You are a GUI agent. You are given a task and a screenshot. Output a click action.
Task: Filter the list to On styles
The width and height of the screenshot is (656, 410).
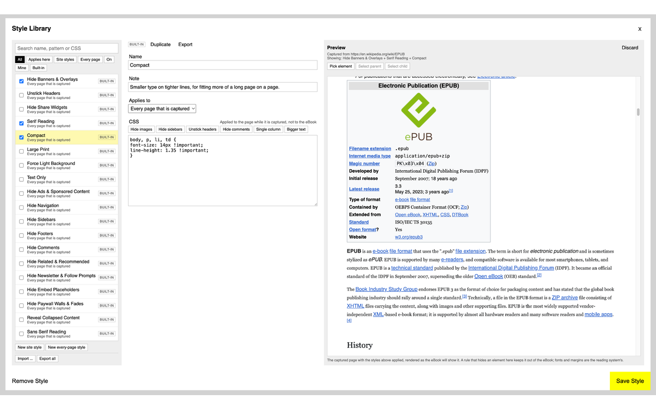[109, 59]
